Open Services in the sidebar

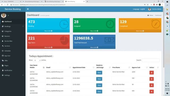tap(13, 46)
